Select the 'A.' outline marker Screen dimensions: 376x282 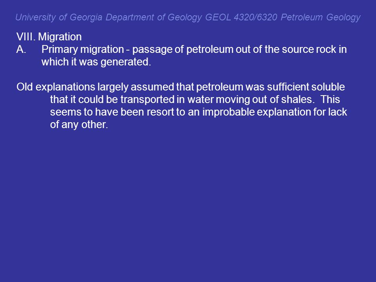pos(21,49)
